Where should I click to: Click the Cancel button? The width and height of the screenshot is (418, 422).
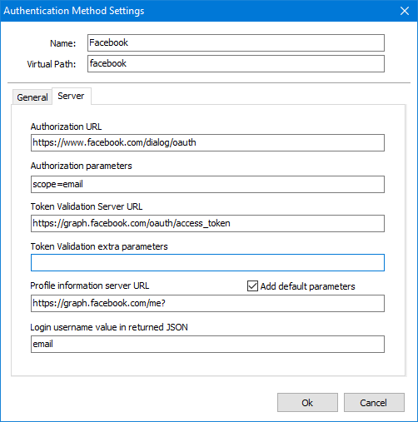374,403
